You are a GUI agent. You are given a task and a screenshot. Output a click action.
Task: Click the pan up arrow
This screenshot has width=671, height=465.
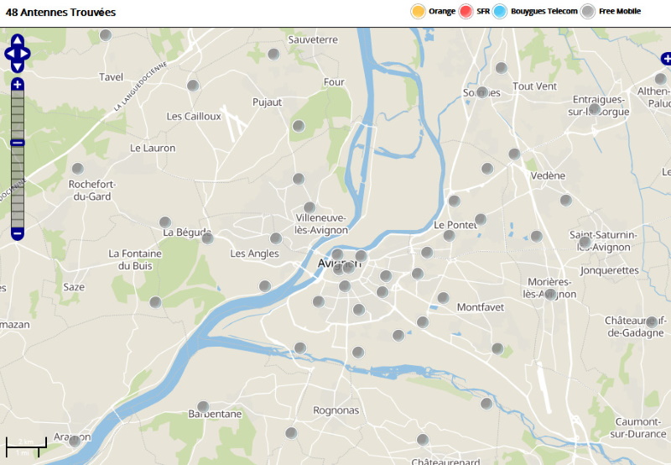coord(18,39)
